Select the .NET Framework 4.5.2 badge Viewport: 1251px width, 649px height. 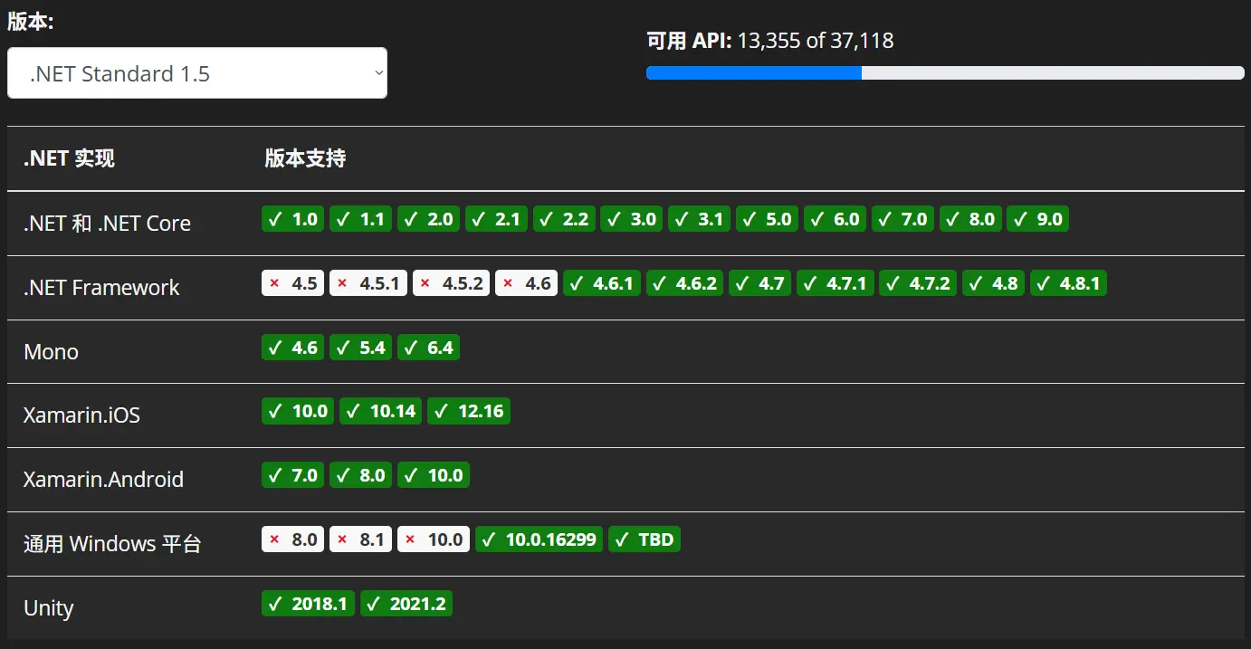(x=451, y=283)
